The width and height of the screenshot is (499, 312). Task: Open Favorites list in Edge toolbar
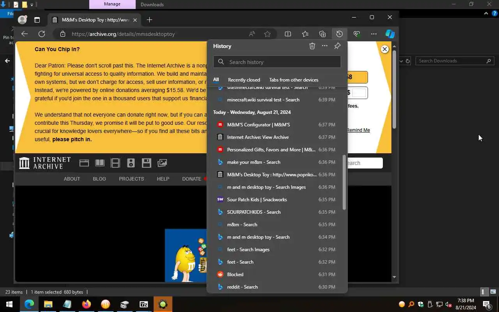[305, 34]
